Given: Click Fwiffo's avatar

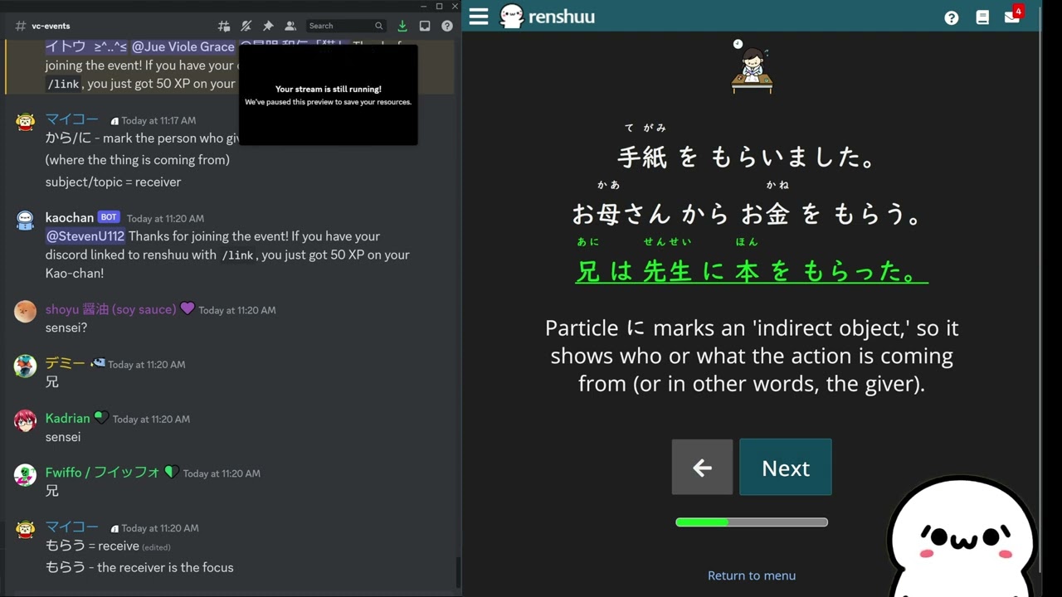Looking at the screenshot, I should coord(26,475).
